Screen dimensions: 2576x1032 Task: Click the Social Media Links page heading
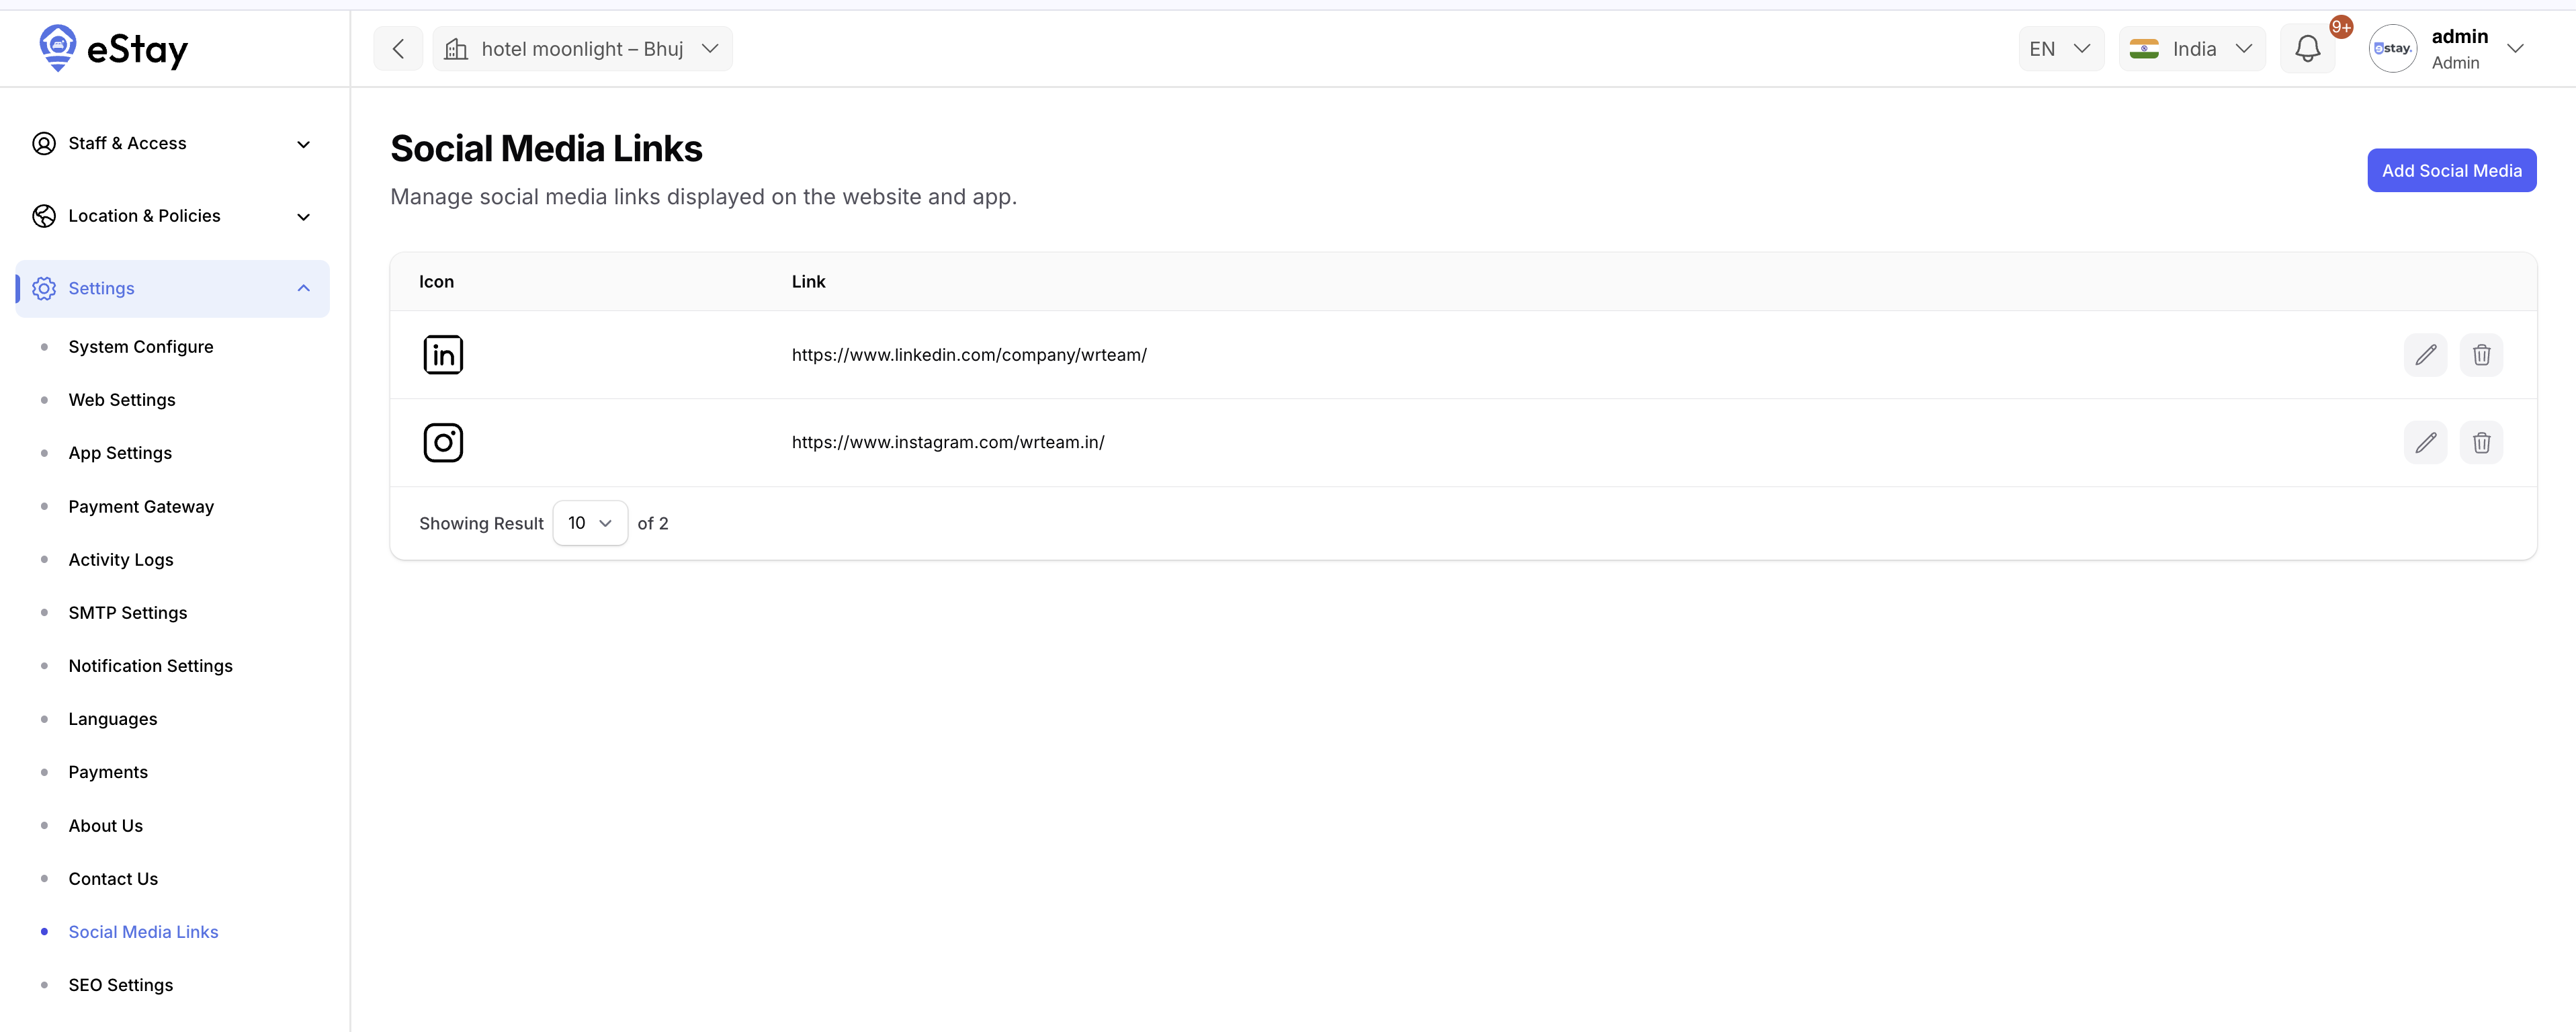click(x=546, y=148)
